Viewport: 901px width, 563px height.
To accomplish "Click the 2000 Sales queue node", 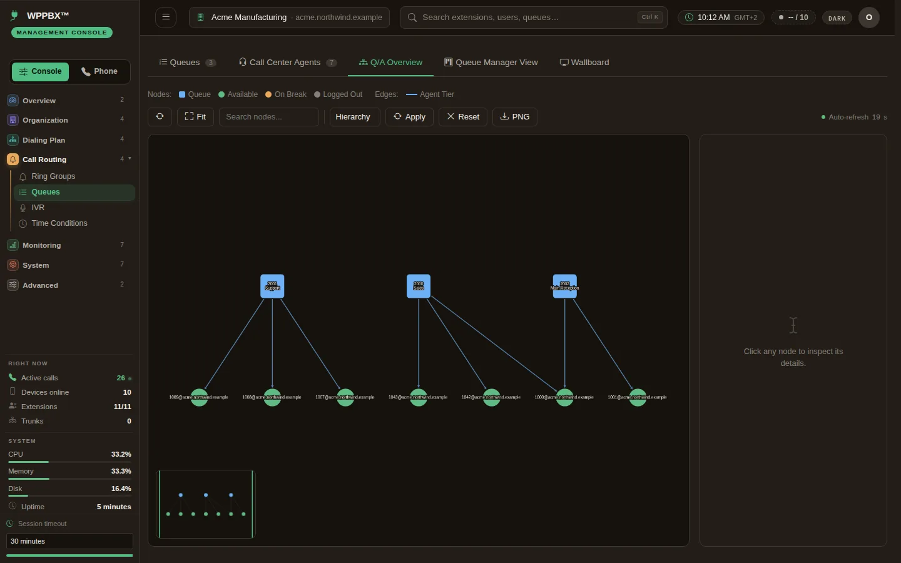I will pos(419,287).
